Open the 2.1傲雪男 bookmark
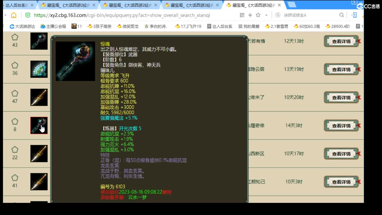Viewport: 382px width, 215px height. pyautogui.click(x=276, y=26)
